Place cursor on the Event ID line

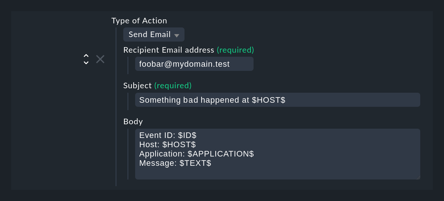coord(168,136)
